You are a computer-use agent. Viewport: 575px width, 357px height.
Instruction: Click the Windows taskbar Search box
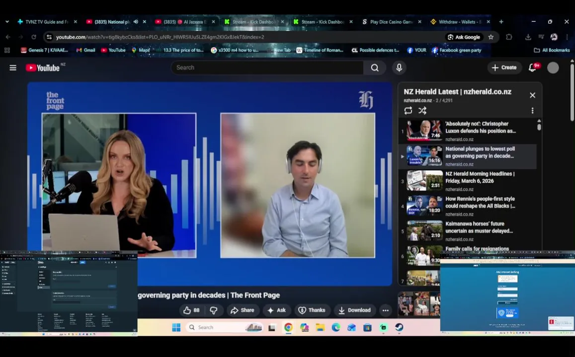click(225, 327)
